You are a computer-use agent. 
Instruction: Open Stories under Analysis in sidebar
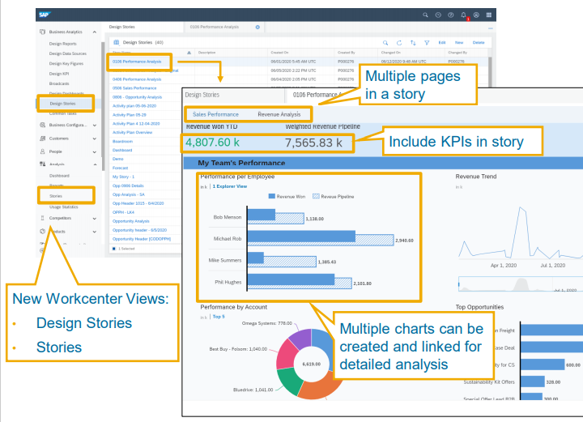(x=56, y=196)
